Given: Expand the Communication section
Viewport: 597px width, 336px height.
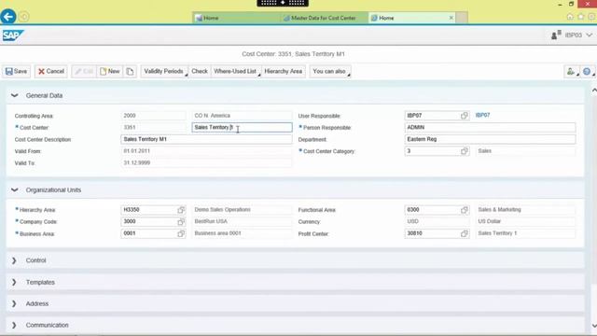Looking at the screenshot, I should coord(15,325).
